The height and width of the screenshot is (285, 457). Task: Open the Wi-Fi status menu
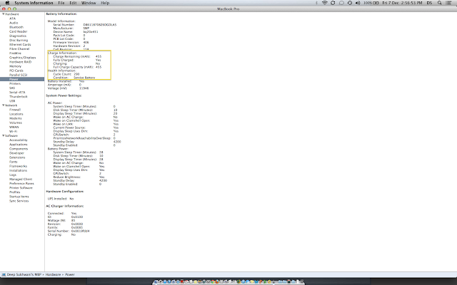click(324, 3)
